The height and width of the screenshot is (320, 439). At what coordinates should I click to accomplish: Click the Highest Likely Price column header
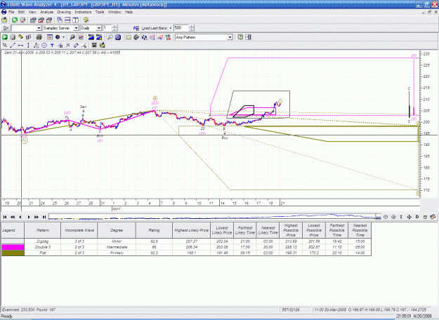[x=192, y=230]
